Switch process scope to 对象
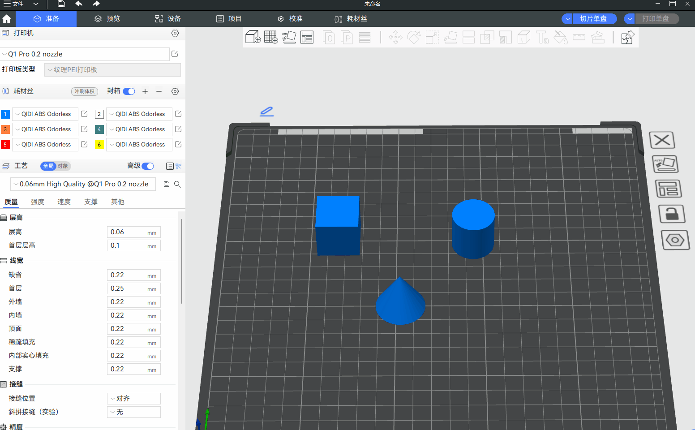Screen dimensions: 695x430 coord(63,166)
